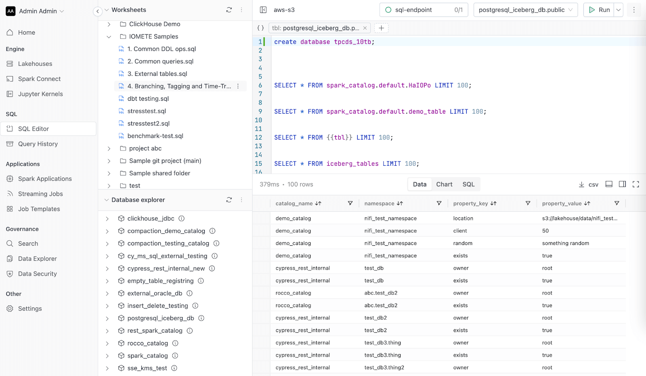Close the tbl variable tab

coord(365,28)
